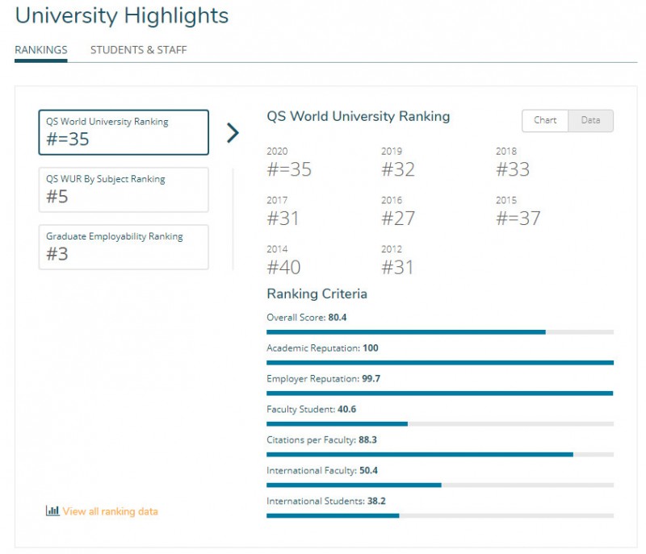Viewport: 646px width, 554px height.
Task: Click the Ranking Criteria heading
Action: coord(317,294)
